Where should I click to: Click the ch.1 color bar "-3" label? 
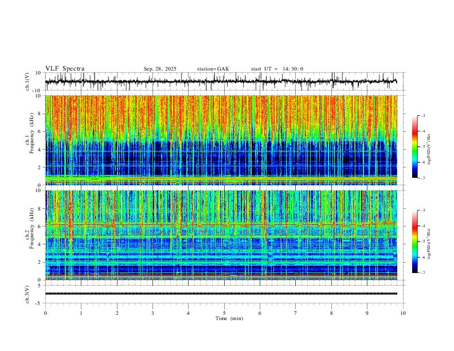[x=423, y=115]
